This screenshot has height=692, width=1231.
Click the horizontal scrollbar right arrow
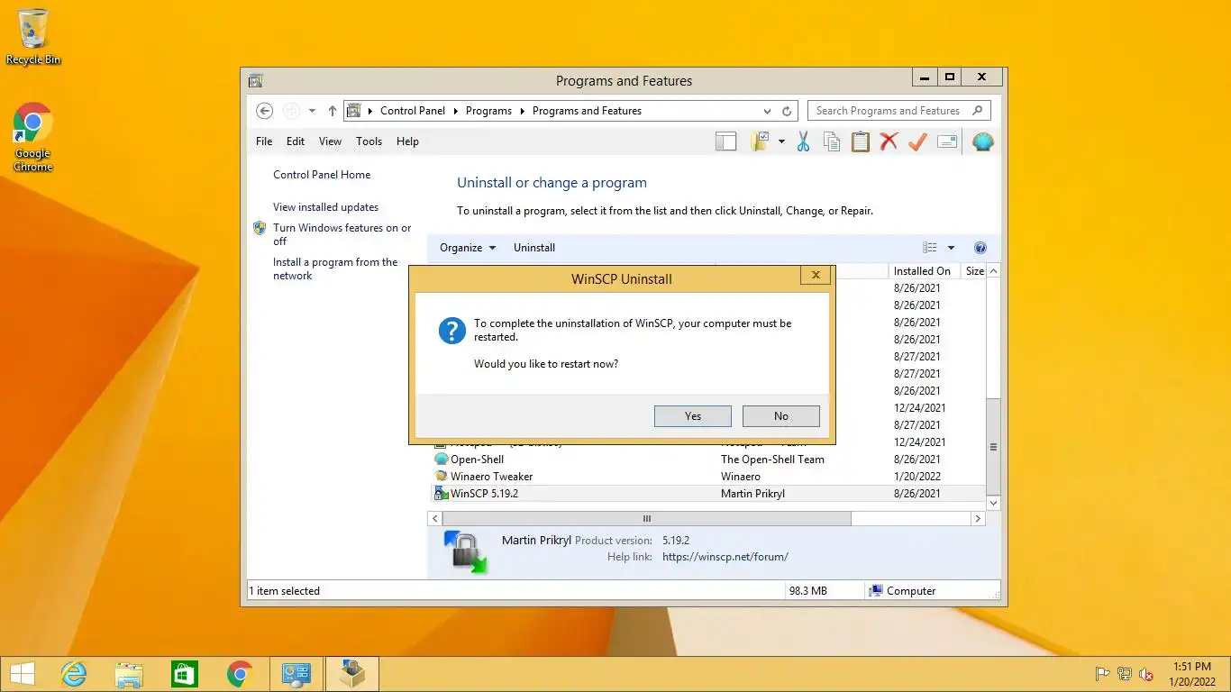click(x=978, y=519)
